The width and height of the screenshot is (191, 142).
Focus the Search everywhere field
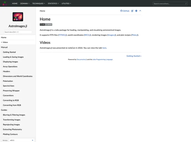click(x=170, y=4)
